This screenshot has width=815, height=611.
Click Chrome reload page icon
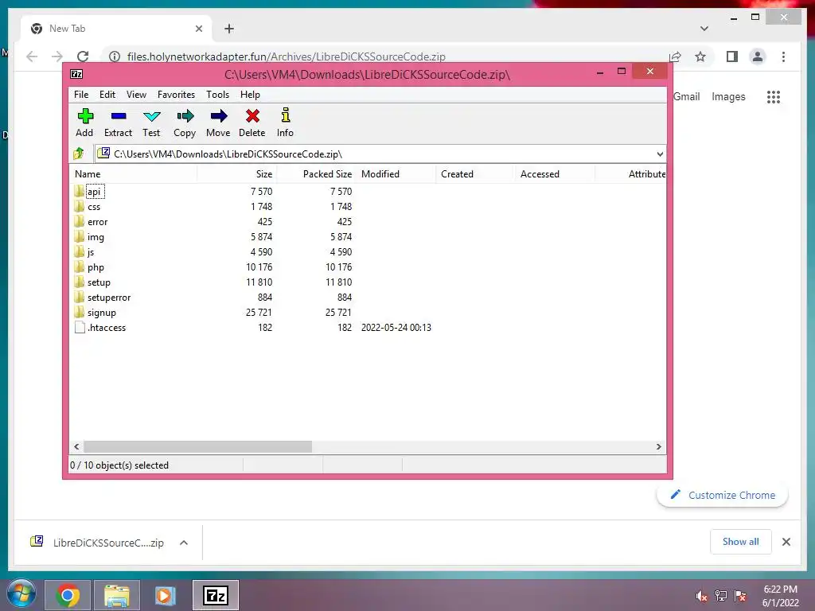[83, 56]
